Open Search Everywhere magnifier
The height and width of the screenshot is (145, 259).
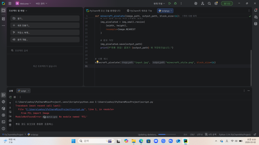coord(209,4)
